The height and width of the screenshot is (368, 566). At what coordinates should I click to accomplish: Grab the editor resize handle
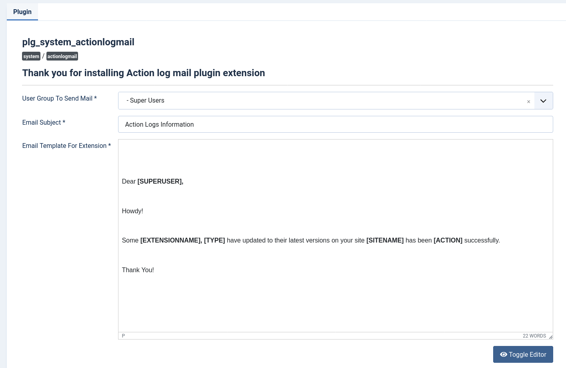point(551,337)
